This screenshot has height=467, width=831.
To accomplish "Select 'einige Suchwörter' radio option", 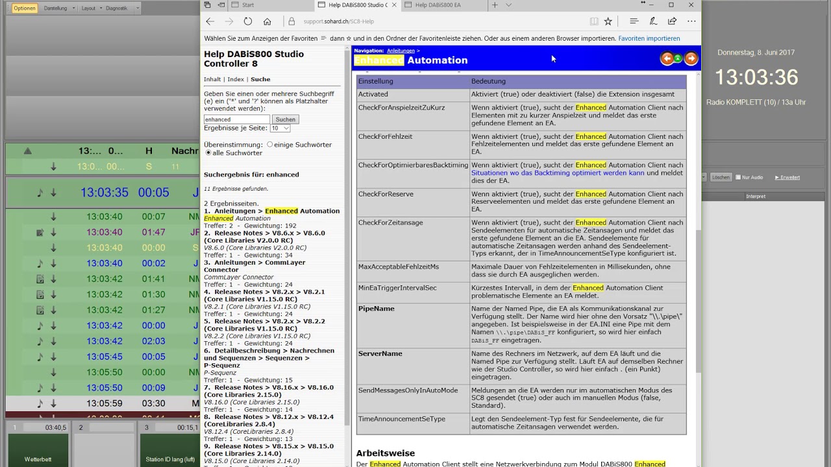I will pyautogui.click(x=269, y=145).
